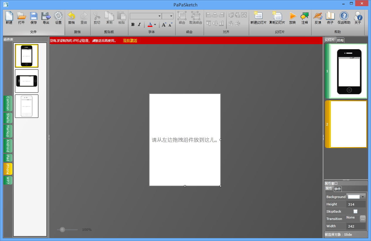Screen dimensions: 371x241
Task: Switch to Markup component tab
Action: [8, 131]
